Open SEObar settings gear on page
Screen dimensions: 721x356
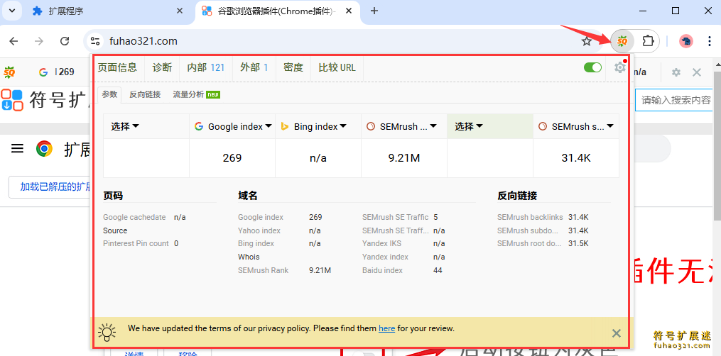(676, 72)
